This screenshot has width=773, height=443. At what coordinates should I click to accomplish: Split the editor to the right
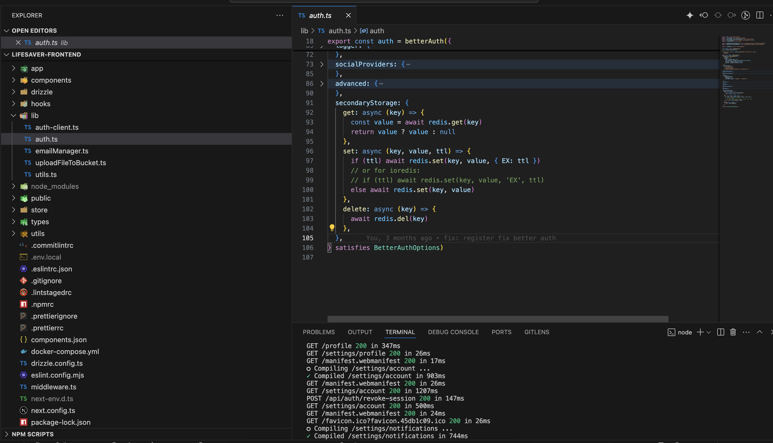point(760,15)
